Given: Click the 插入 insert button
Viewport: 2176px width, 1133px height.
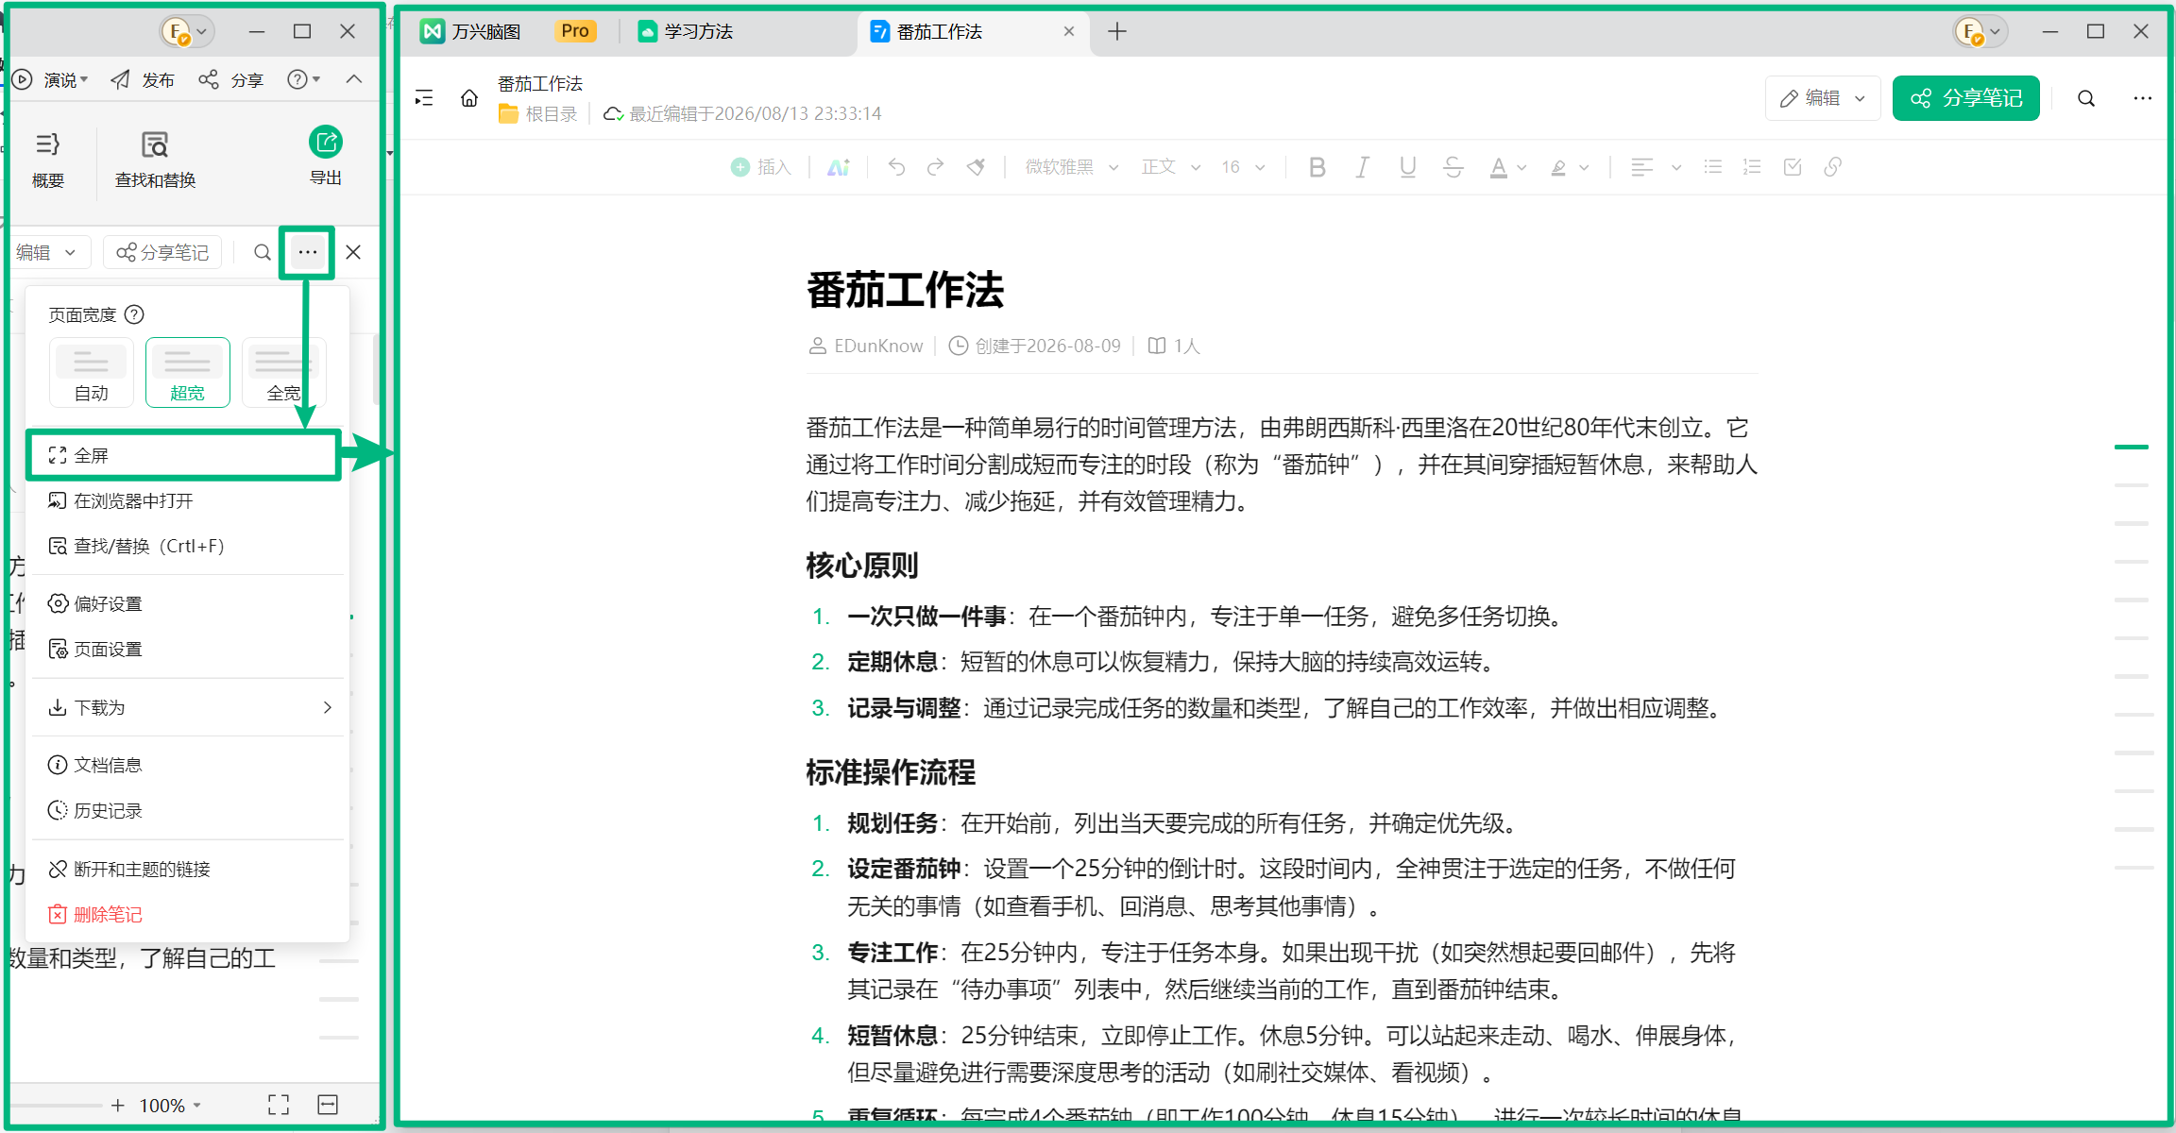Looking at the screenshot, I should click(761, 167).
